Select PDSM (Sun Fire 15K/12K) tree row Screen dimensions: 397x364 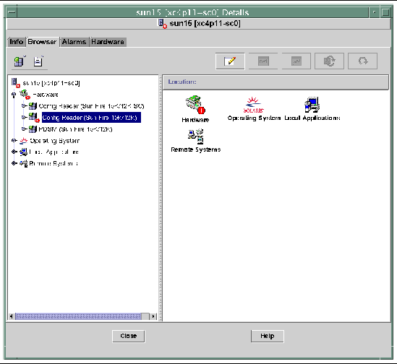pos(75,129)
